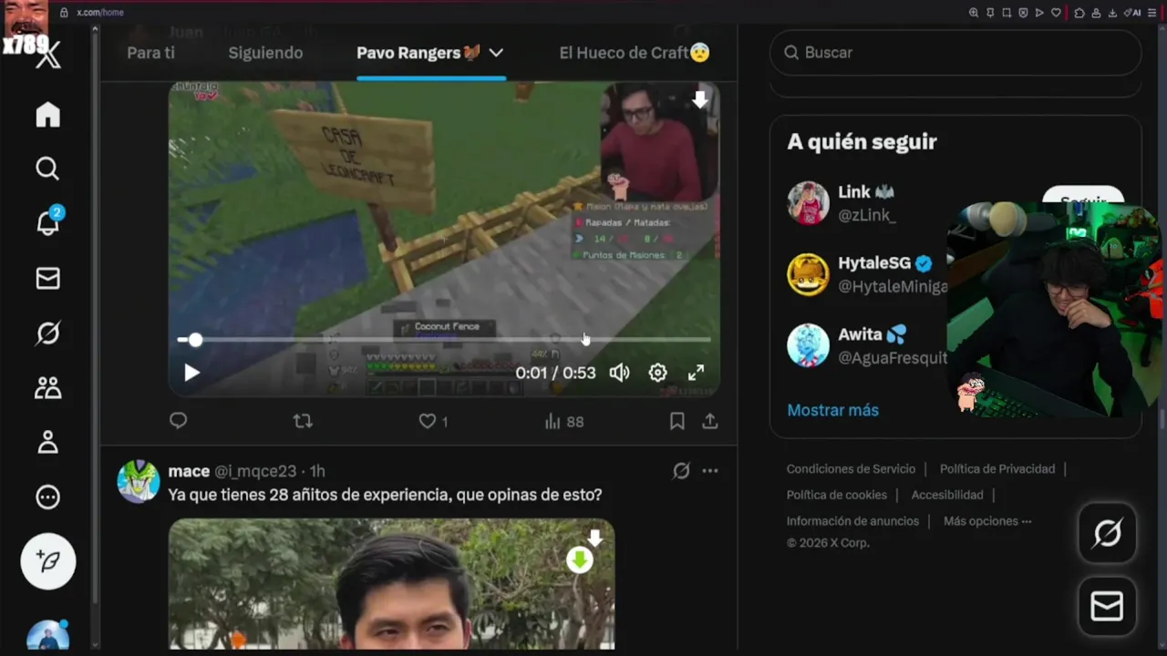The height and width of the screenshot is (656, 1167).
Task: Compose a new post with feather button
Action: tap(48, 561)
